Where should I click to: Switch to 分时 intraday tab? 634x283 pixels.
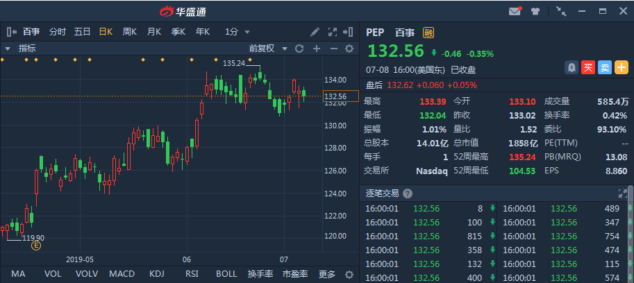tap(58, 32)
